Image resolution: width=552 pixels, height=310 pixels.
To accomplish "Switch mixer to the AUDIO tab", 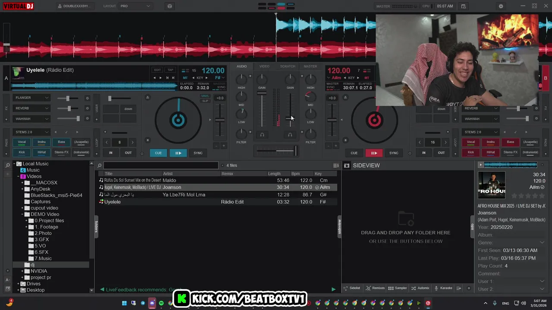I will pyautogui.click(x=241, y=66).
